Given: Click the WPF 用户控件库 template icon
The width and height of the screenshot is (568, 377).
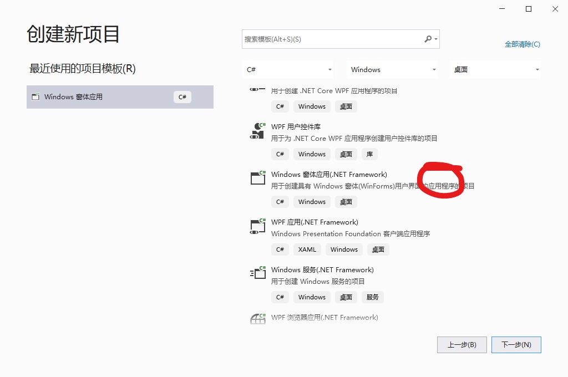Looking at the screenshot, I should (258, 131).
